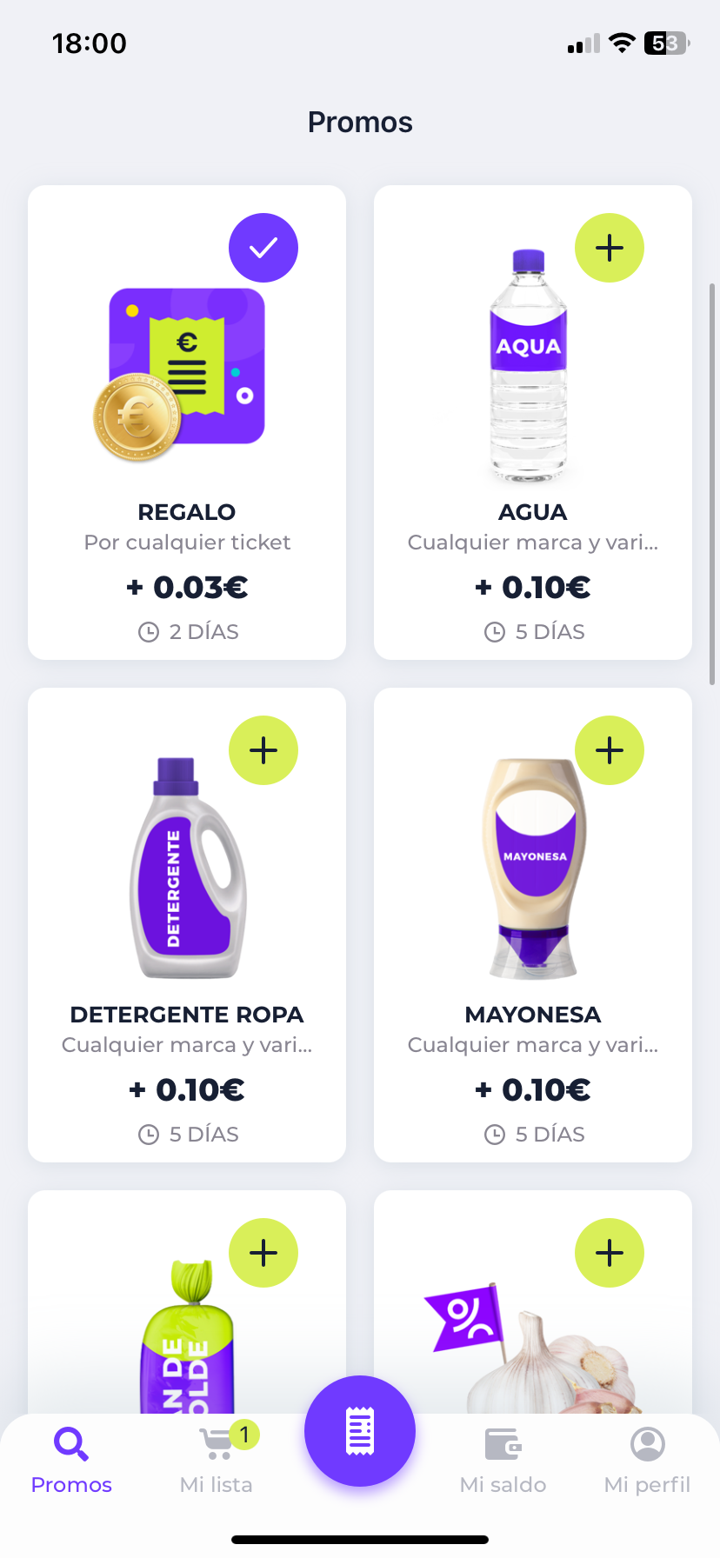Tap plus on the bread promo card

click(x=263, y=1253)
